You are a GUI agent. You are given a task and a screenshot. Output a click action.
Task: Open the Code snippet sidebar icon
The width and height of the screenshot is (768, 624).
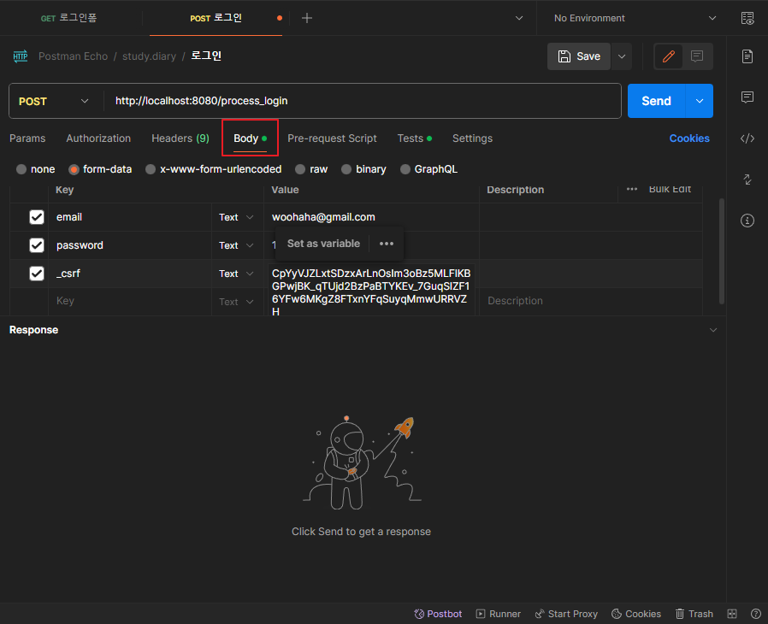point(747,138)
